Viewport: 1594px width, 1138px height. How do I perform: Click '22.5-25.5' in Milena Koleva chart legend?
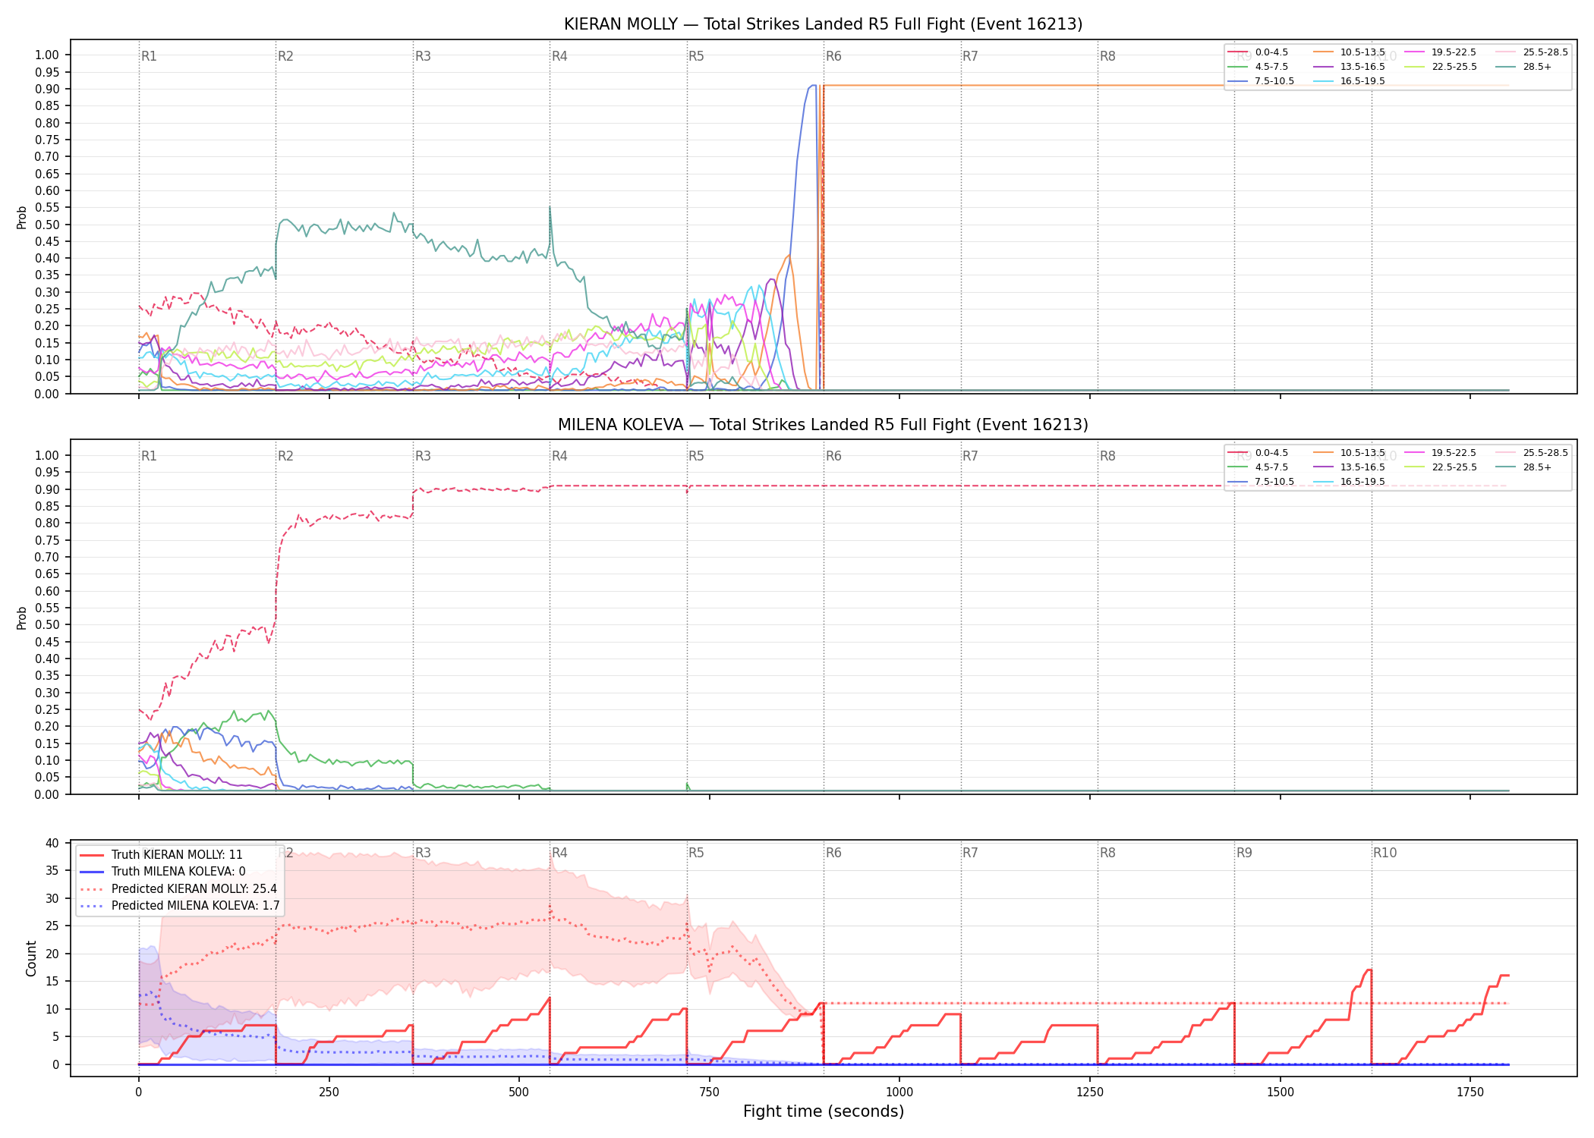point(1454,467)
